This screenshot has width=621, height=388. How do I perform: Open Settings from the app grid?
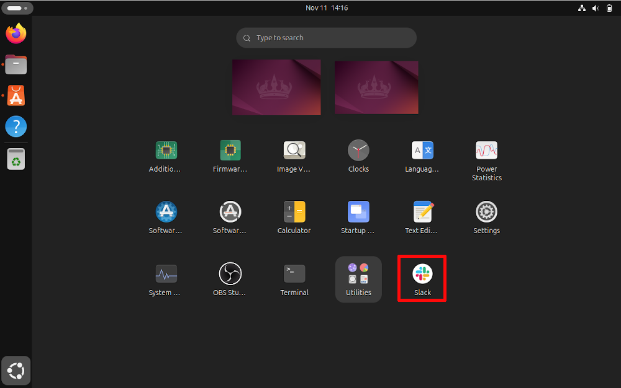[x=486, y=211]
